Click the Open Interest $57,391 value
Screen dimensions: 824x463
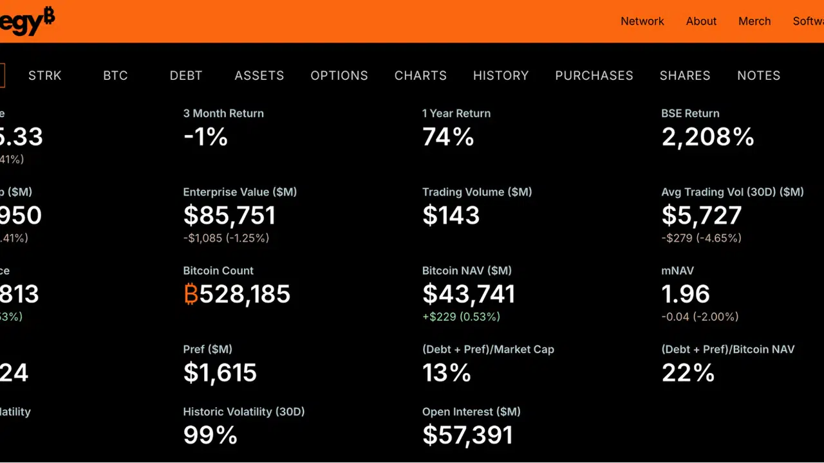pyautogui.click(x=467, y=435)
